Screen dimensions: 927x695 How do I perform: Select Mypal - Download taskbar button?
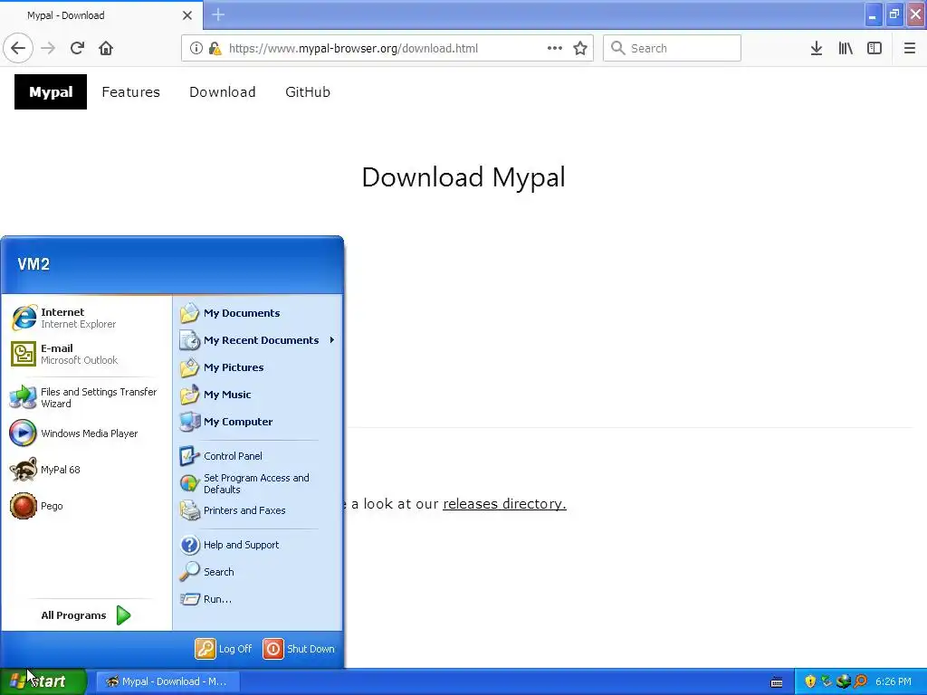click(x=167, y=681)
